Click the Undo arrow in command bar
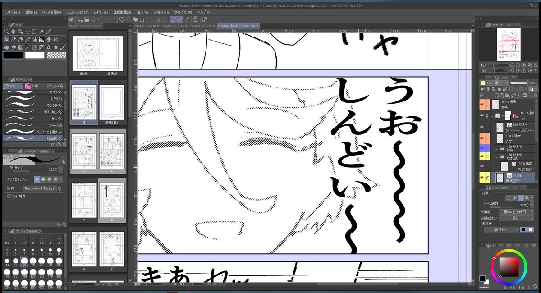Image resolution: width=541 pixels, height=293 pixels. click(x=106, y=19)
